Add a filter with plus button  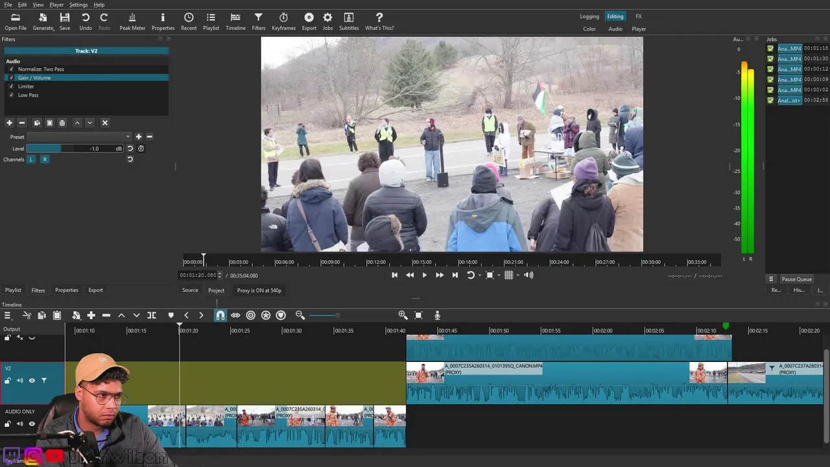(x=9, y=123)
